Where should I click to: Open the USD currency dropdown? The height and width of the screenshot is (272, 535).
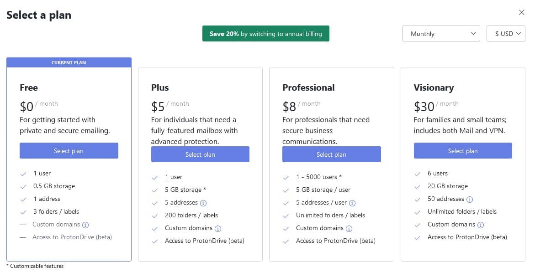pos(506,33)
